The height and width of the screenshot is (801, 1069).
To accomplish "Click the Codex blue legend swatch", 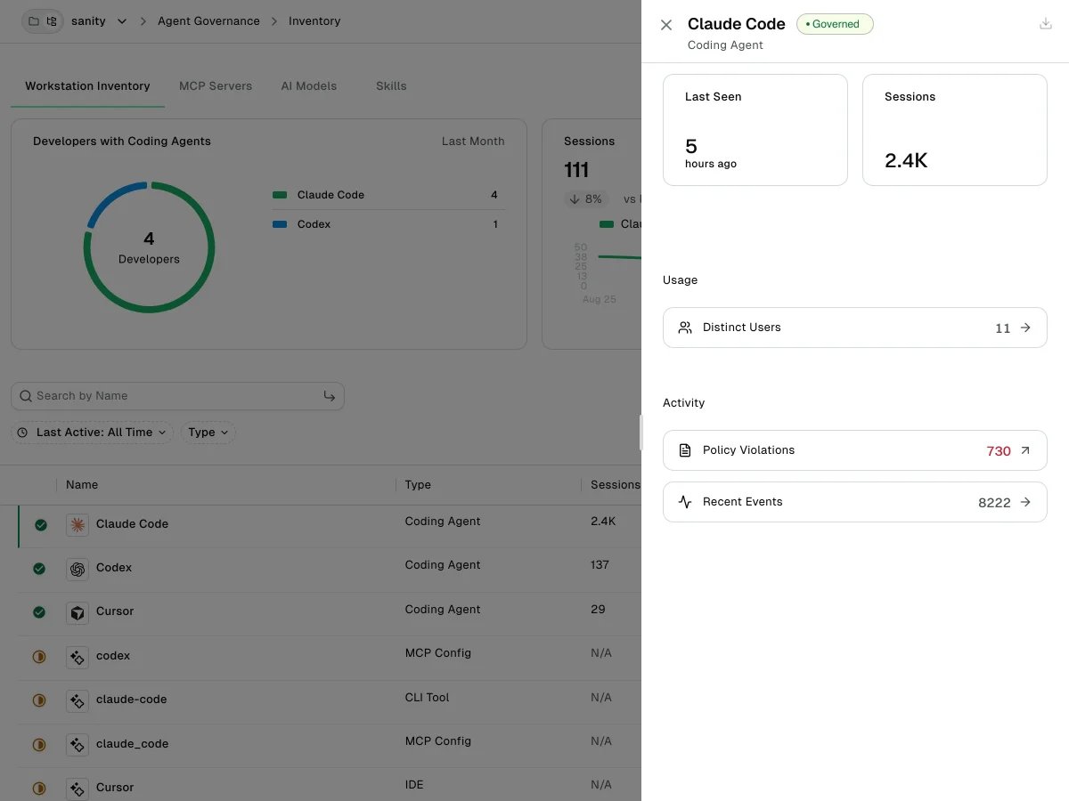I will click(280, 224).
